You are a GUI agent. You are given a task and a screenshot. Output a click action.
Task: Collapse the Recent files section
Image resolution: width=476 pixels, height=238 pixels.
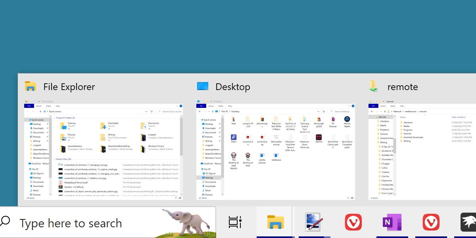54,159
